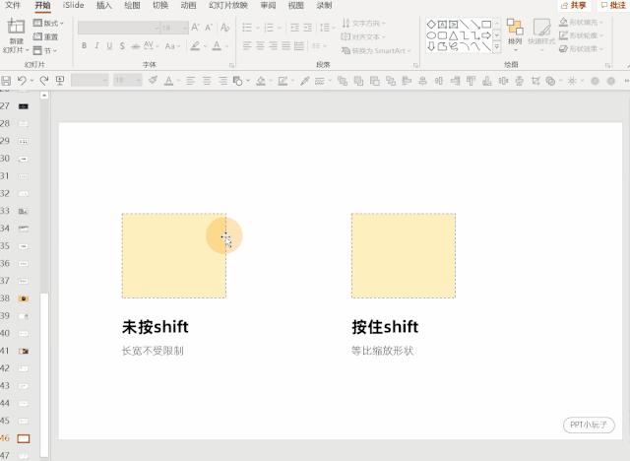The image size is (630, 461).
Task: Click Increase Font Size icon
Action: click(x=195, y=28)
